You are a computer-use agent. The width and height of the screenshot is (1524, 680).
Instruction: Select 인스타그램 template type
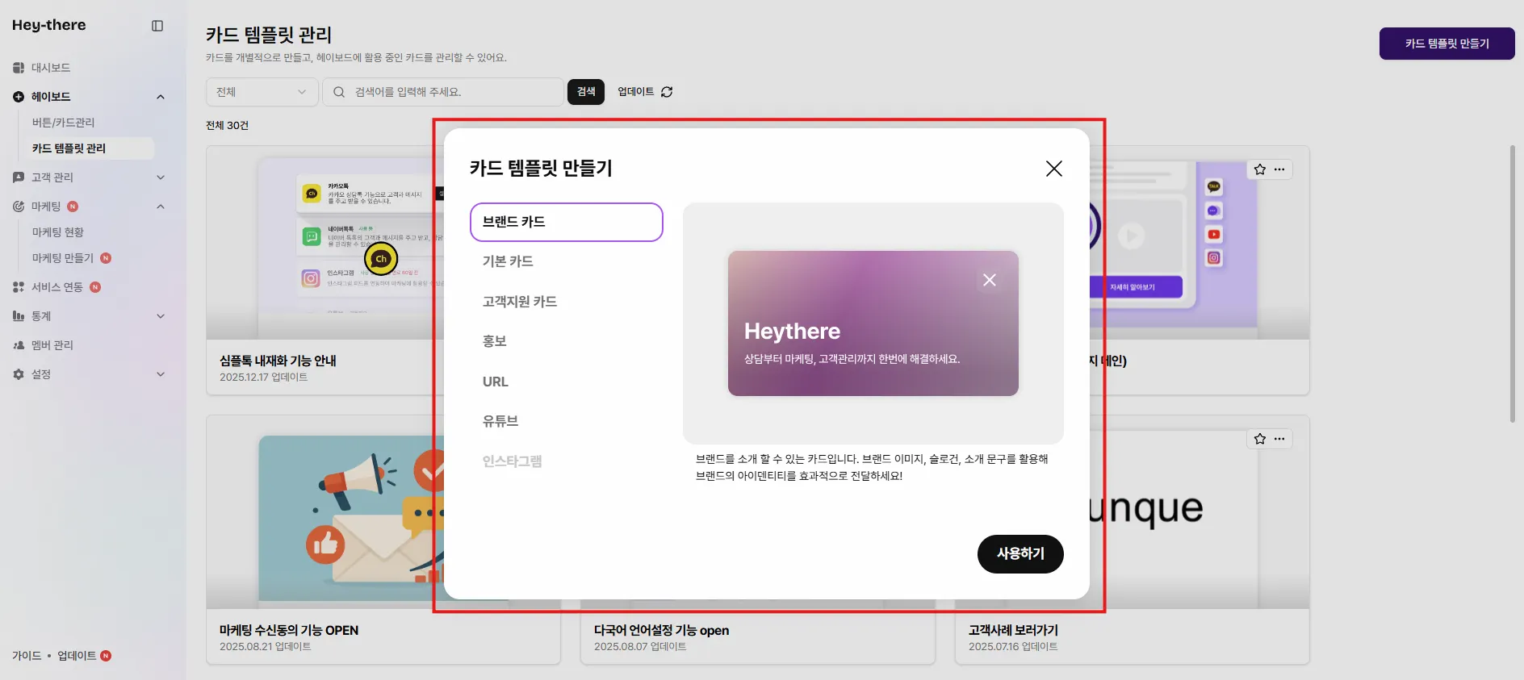pos(567,461)
